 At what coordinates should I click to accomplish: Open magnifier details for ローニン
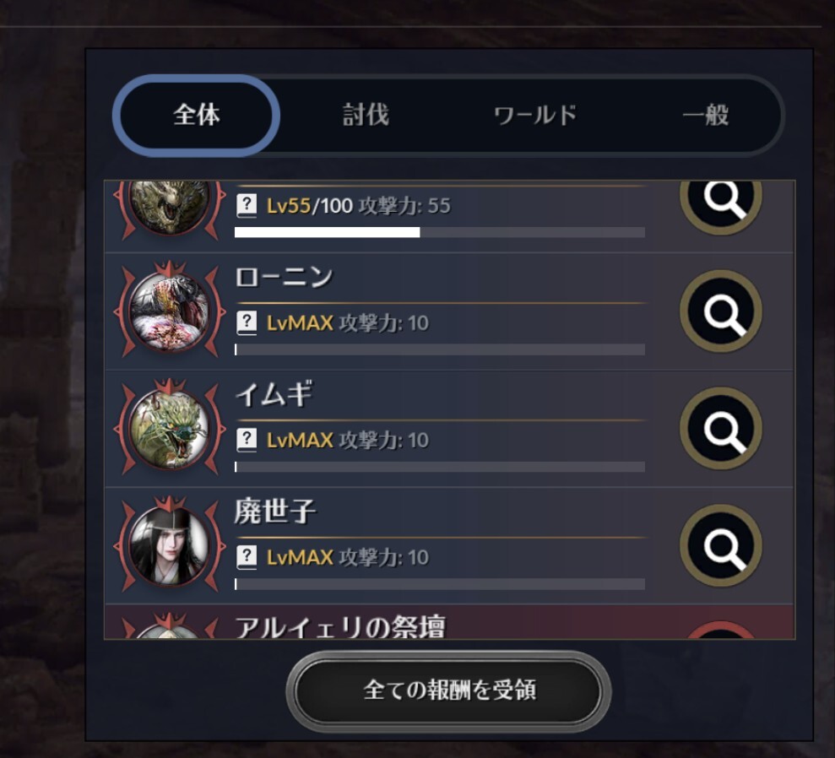[x=720, y=311]
